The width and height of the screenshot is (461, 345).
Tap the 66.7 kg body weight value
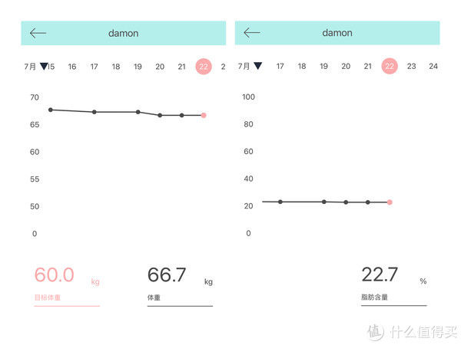(x=167, y=275)
